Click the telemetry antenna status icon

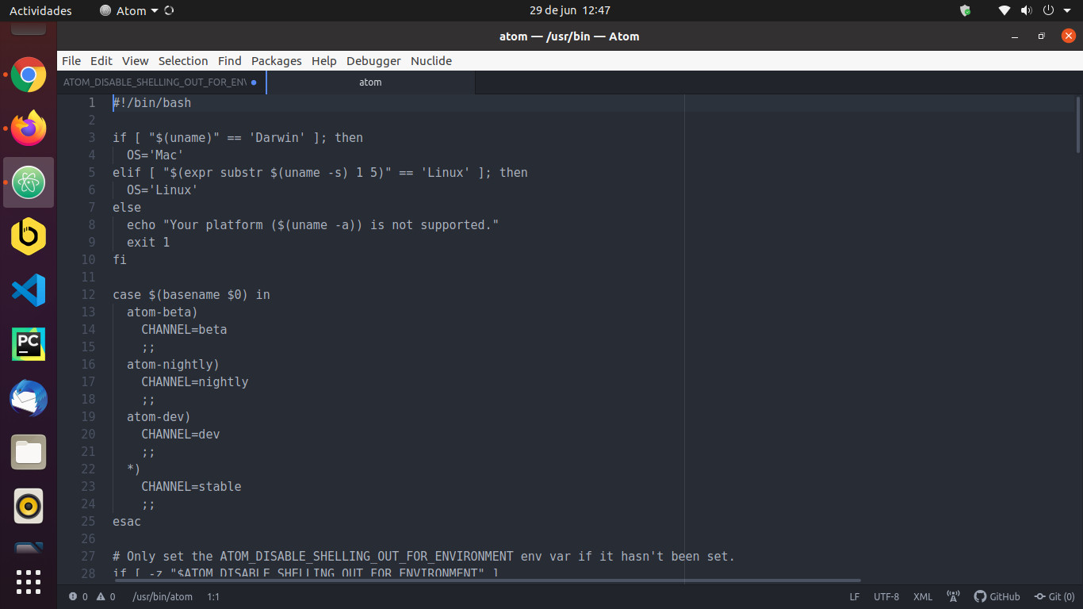[x=954, y=596]
